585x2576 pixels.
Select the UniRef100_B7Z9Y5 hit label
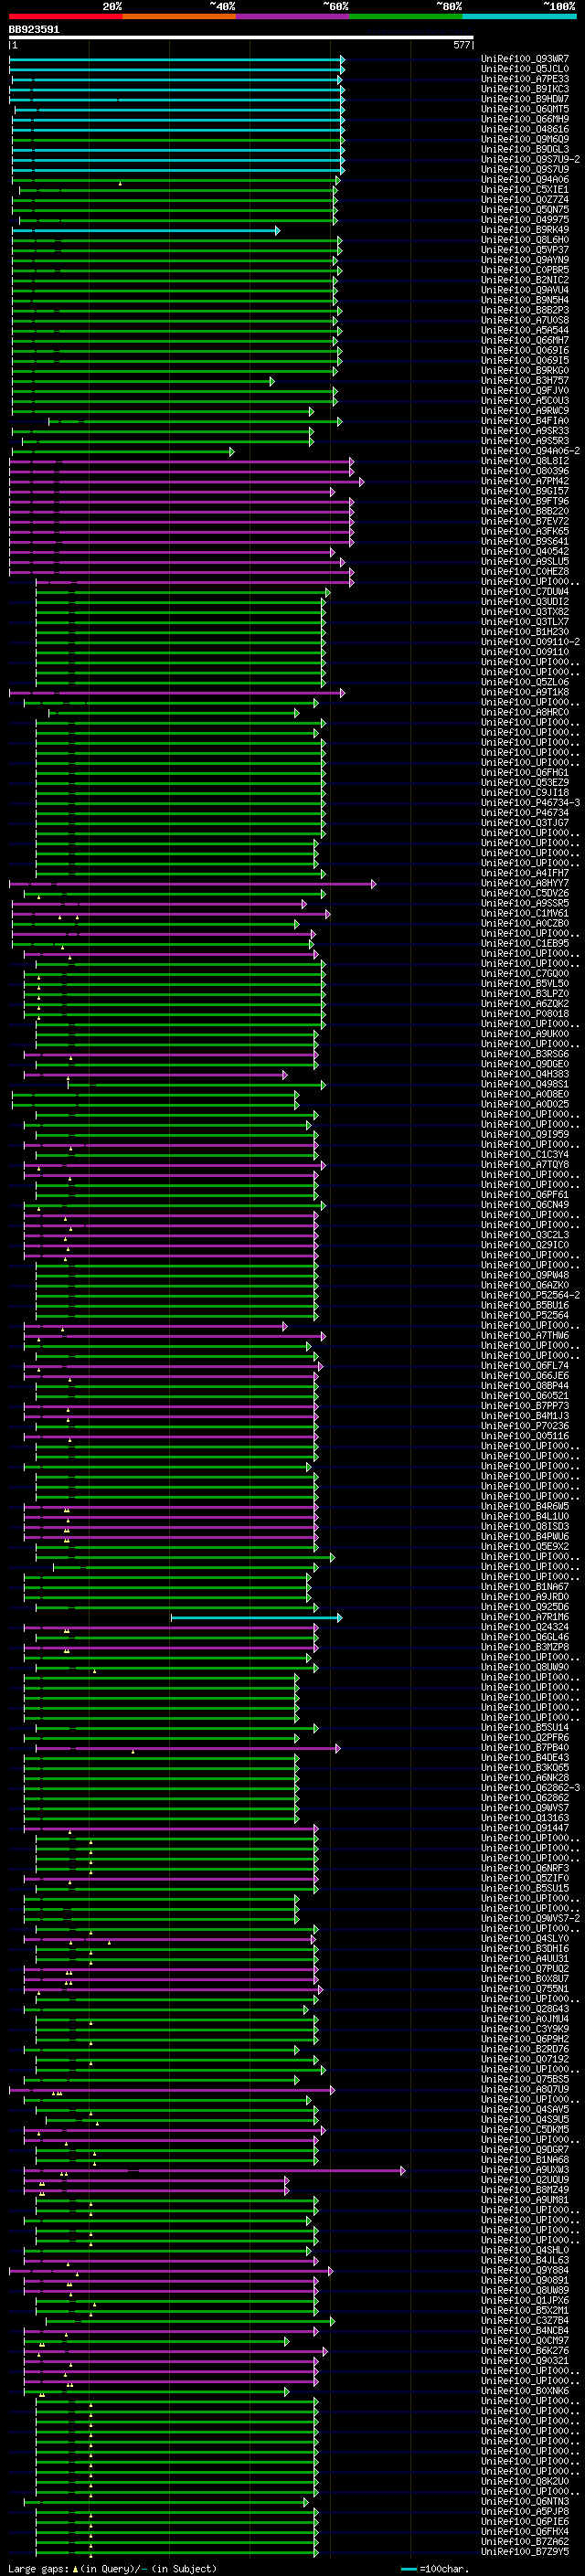pyautogui.click(x=525, y=2551)
